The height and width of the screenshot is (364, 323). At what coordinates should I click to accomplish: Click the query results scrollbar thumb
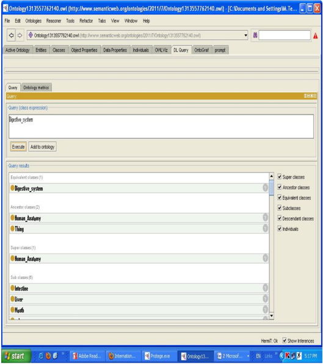[x=271, y=188]
